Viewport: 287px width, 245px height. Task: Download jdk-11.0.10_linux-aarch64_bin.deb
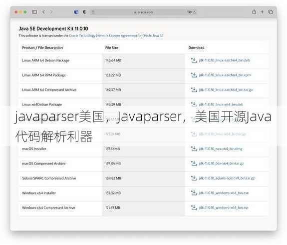(x=225, y=60)
